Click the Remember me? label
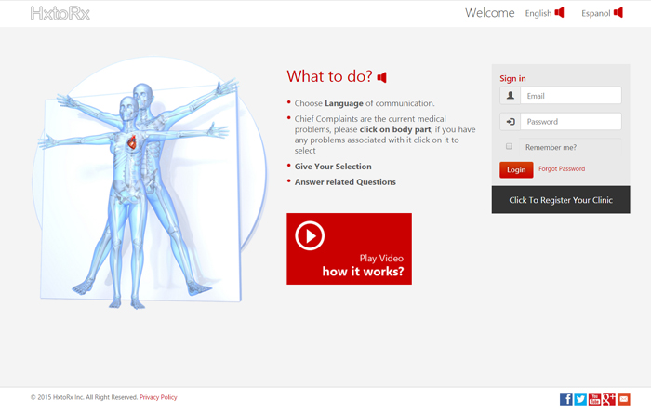The height and width of the screenshot is (414, 651). [551, 147]
